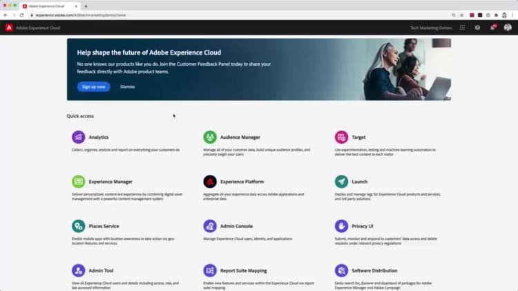Click the Privacy UI title link
The width and height of the screenshot is (518, 291).
(363, 226)
